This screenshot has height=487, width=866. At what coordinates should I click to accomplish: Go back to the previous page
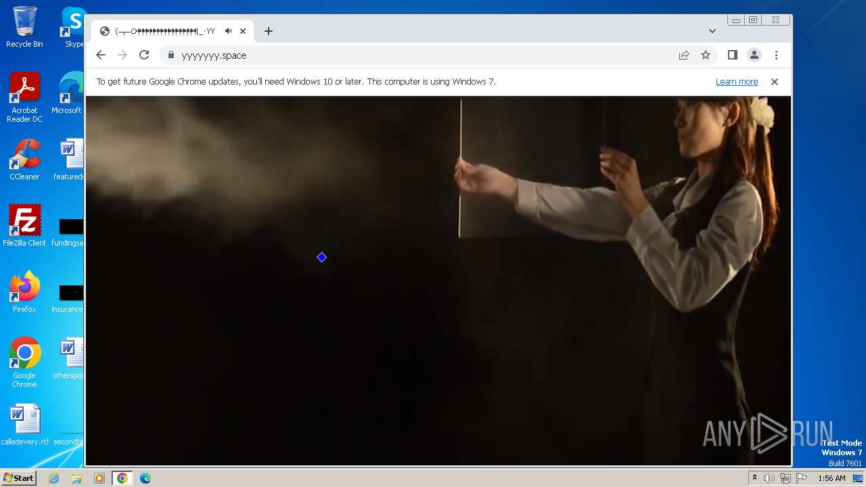point(101,55)
